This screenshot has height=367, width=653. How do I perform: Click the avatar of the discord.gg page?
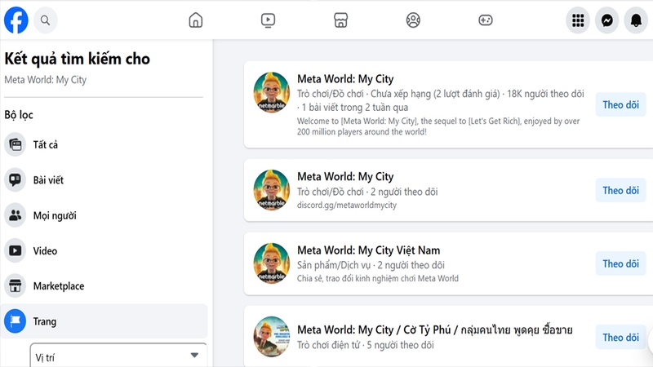pos(272,190)
